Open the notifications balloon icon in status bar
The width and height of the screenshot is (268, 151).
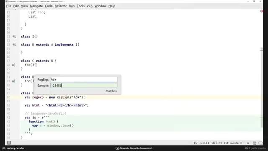point(260,143)
